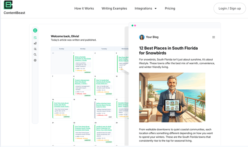
Task: Open Selling Inherited Home Boynton Beach article
Action: point(103,105)
